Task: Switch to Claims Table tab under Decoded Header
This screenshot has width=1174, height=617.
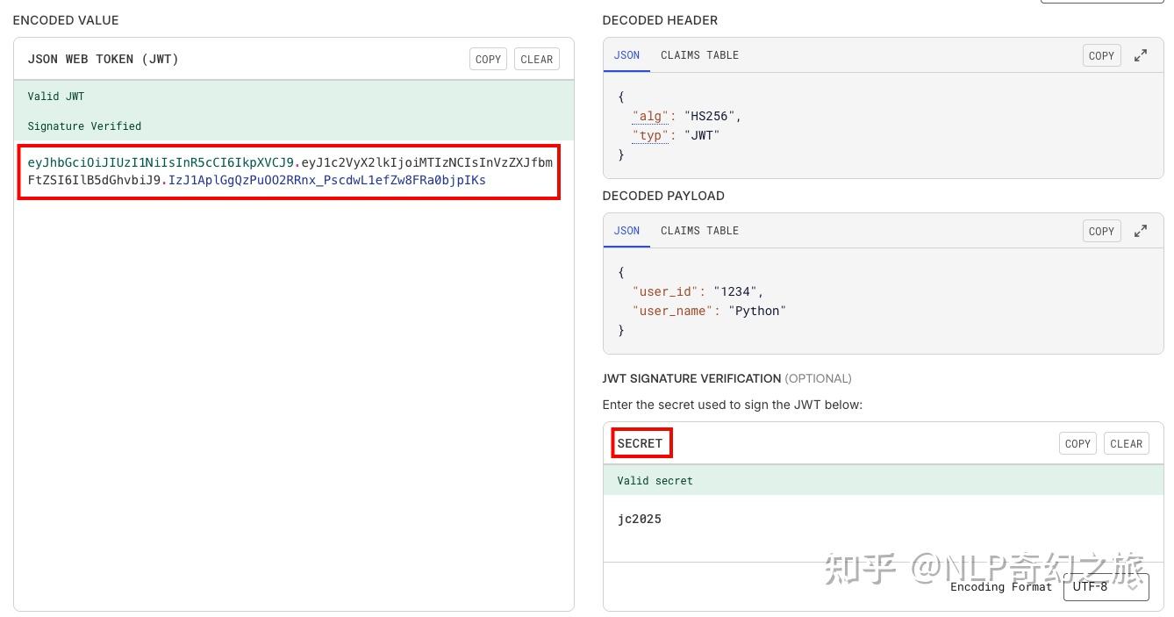Action: (x=699, y=55)
